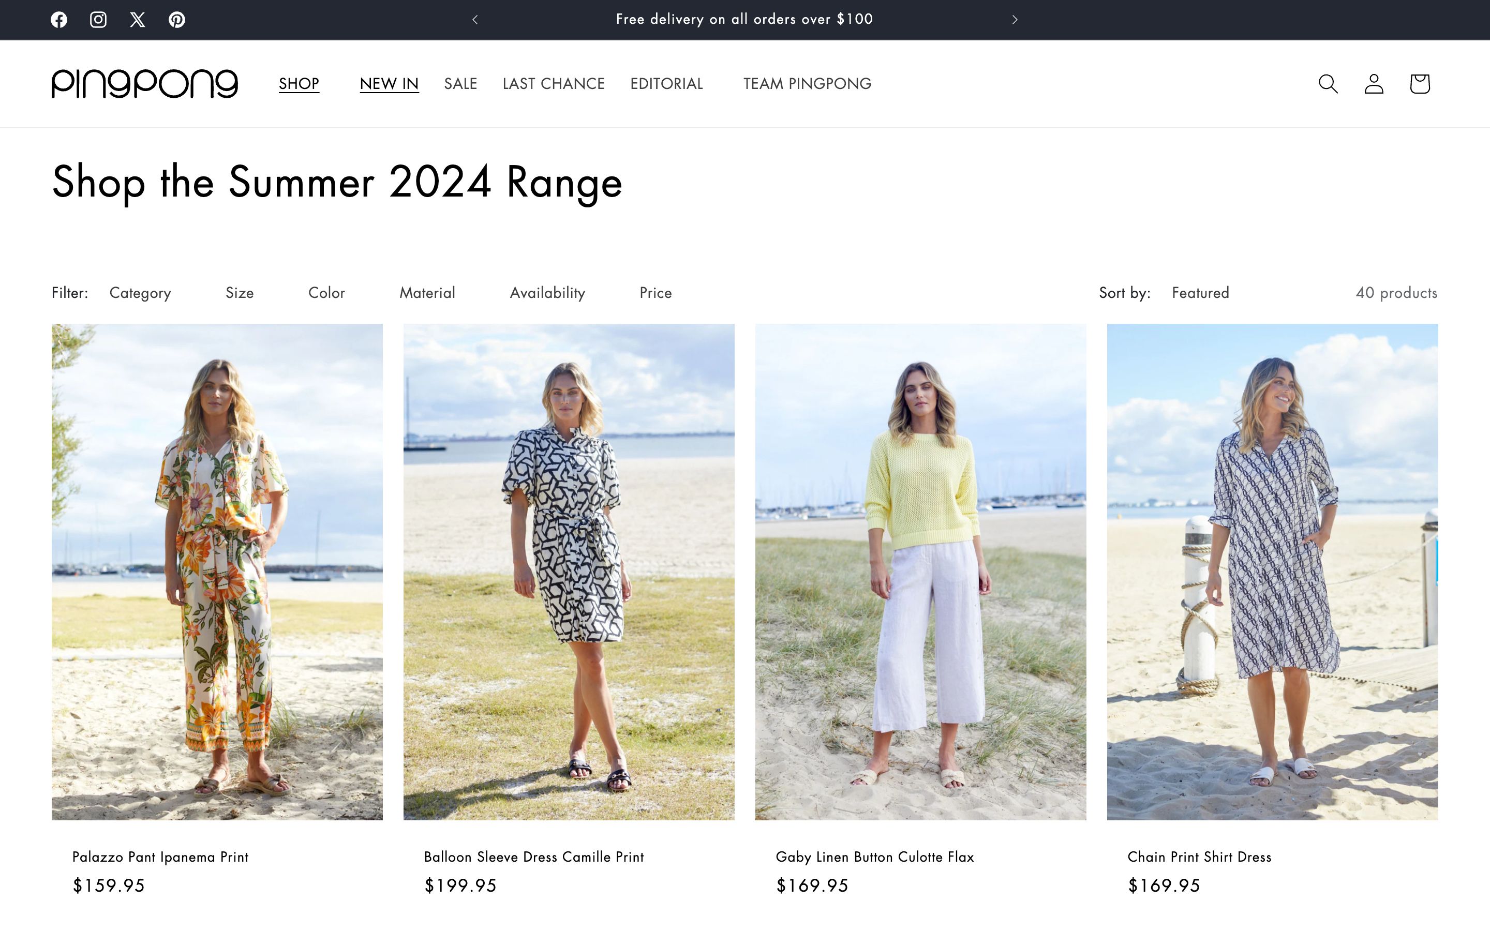
Task: Open the Price filter
Action: tap(655, 293)
